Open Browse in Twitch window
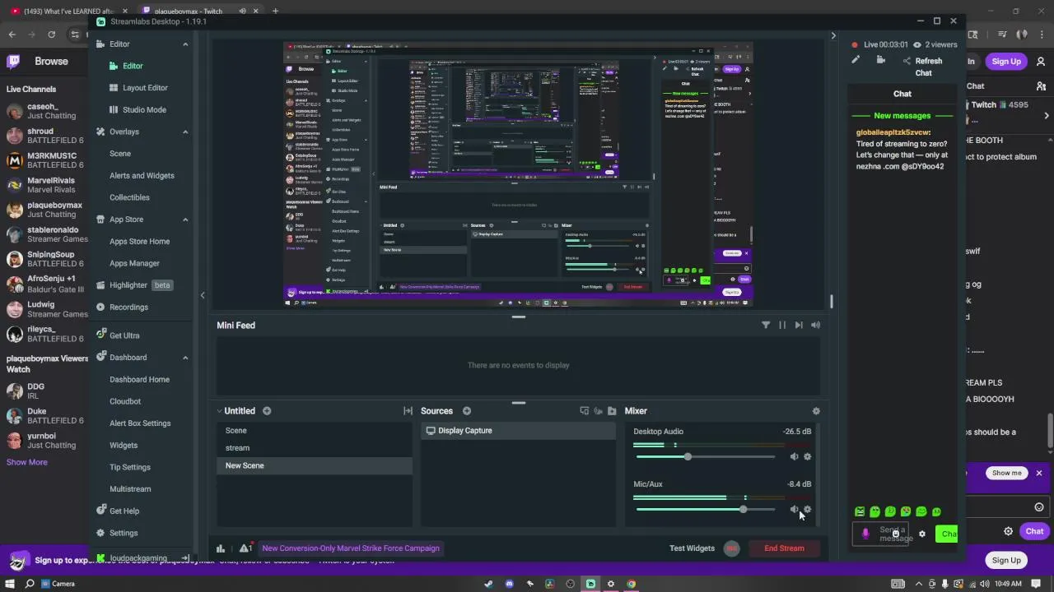 [51, 62]
